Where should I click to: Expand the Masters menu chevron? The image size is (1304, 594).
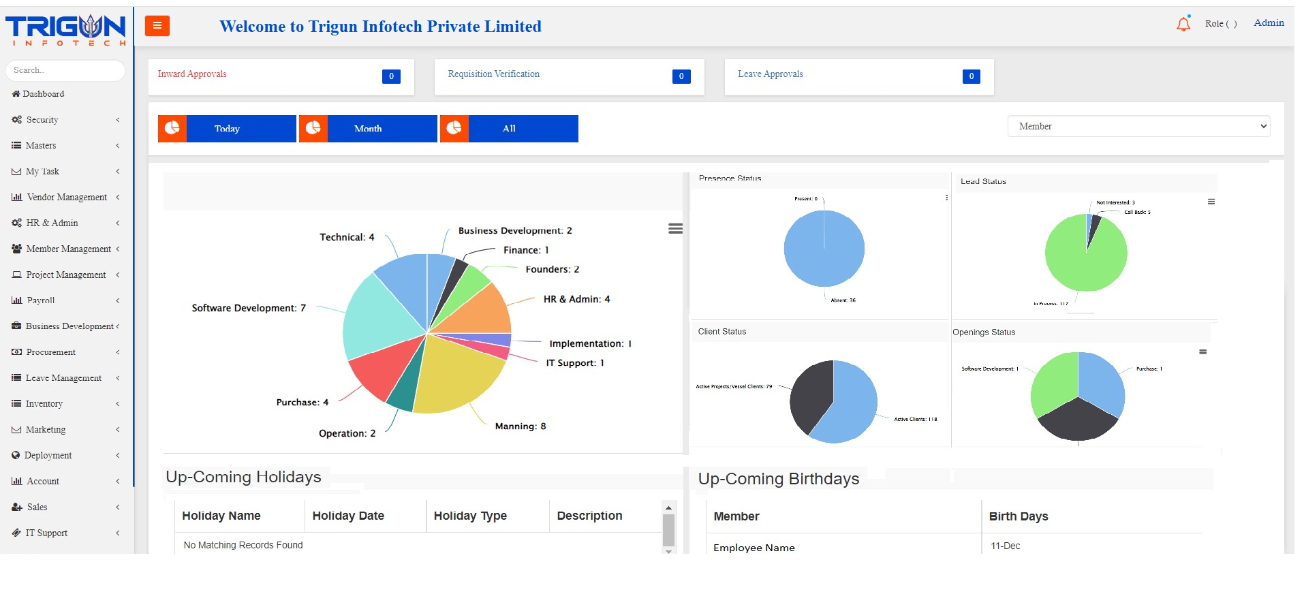pyautogui.click(x=118, y=146)
